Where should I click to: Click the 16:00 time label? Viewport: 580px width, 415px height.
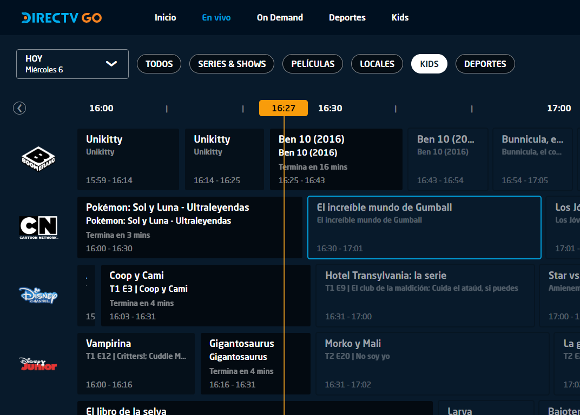101,108
